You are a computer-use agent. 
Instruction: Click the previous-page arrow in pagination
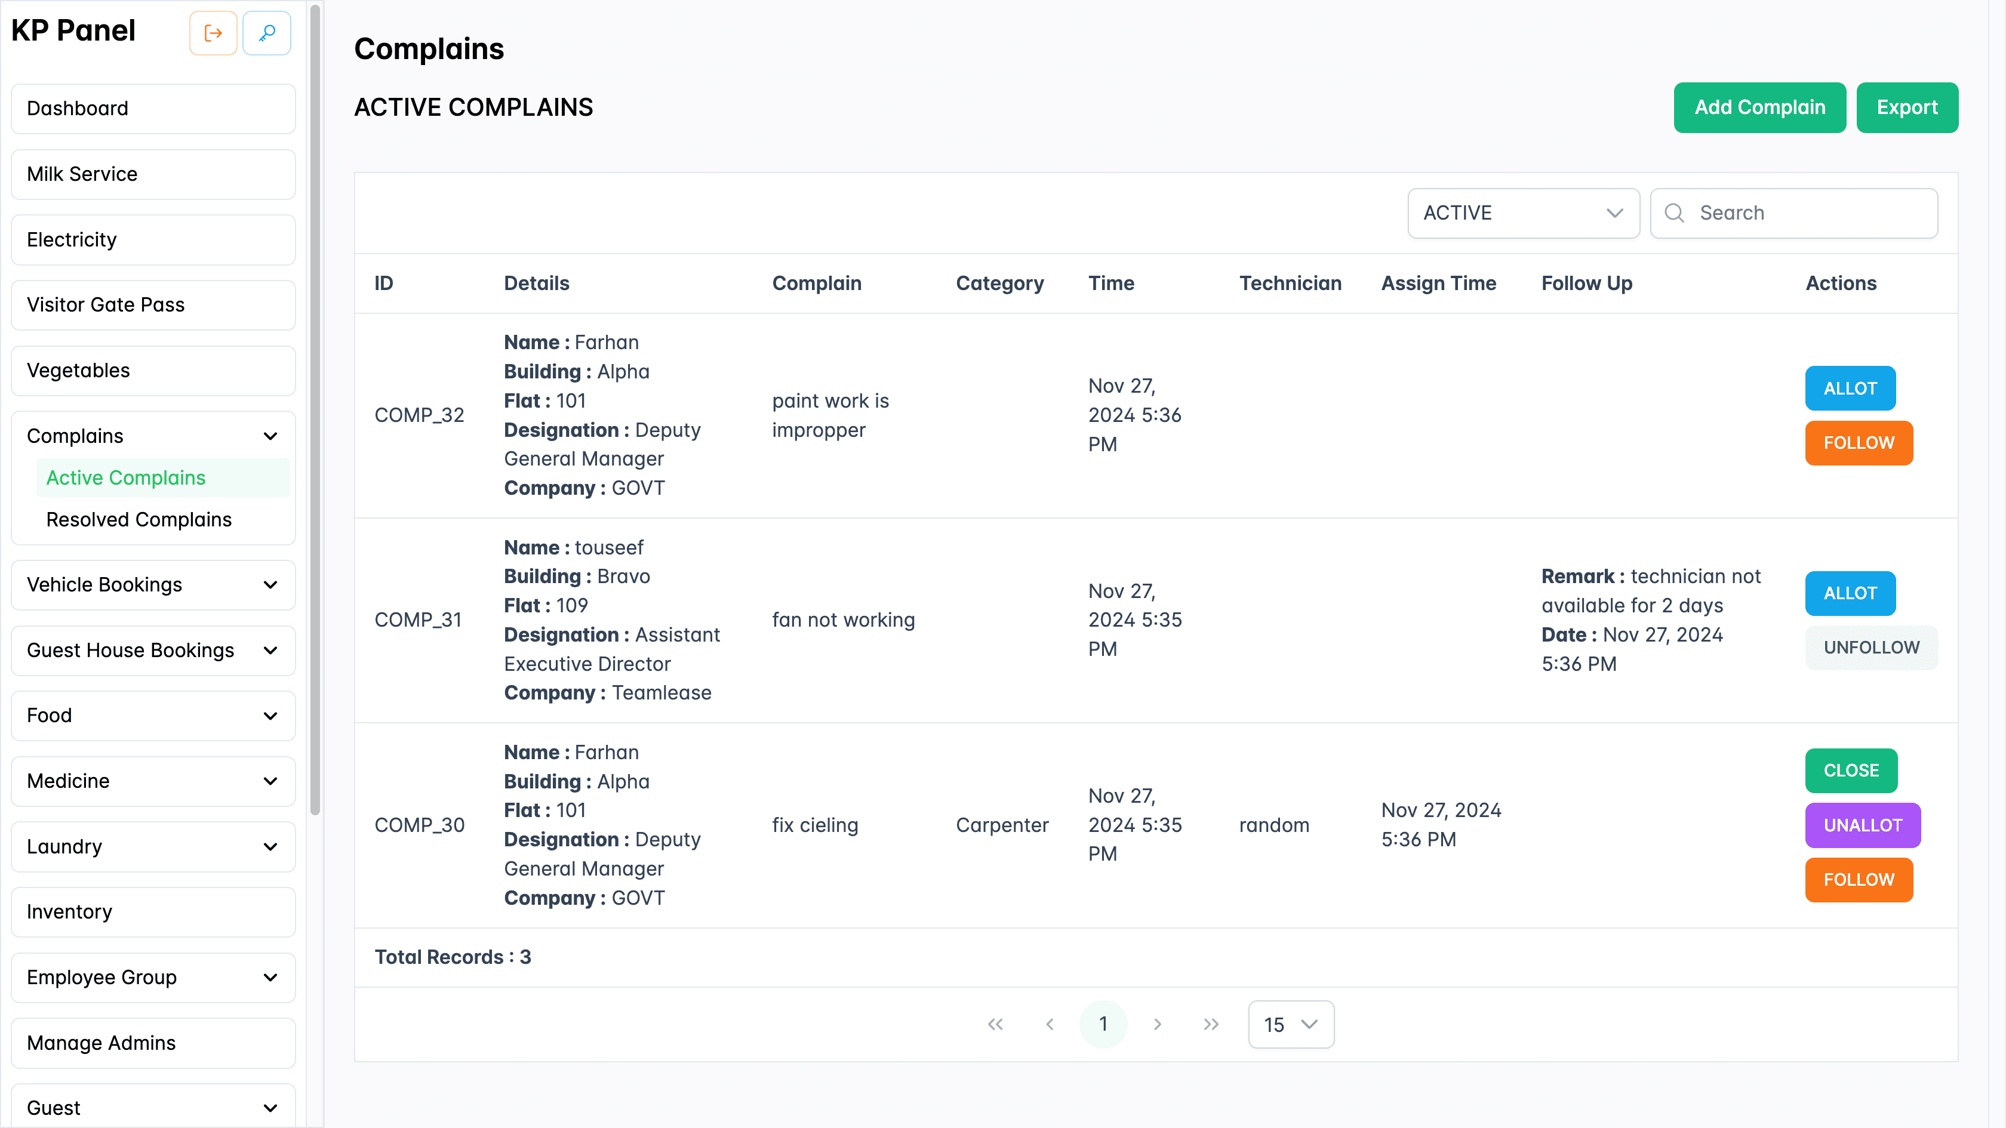(x=1050, y=1024)
